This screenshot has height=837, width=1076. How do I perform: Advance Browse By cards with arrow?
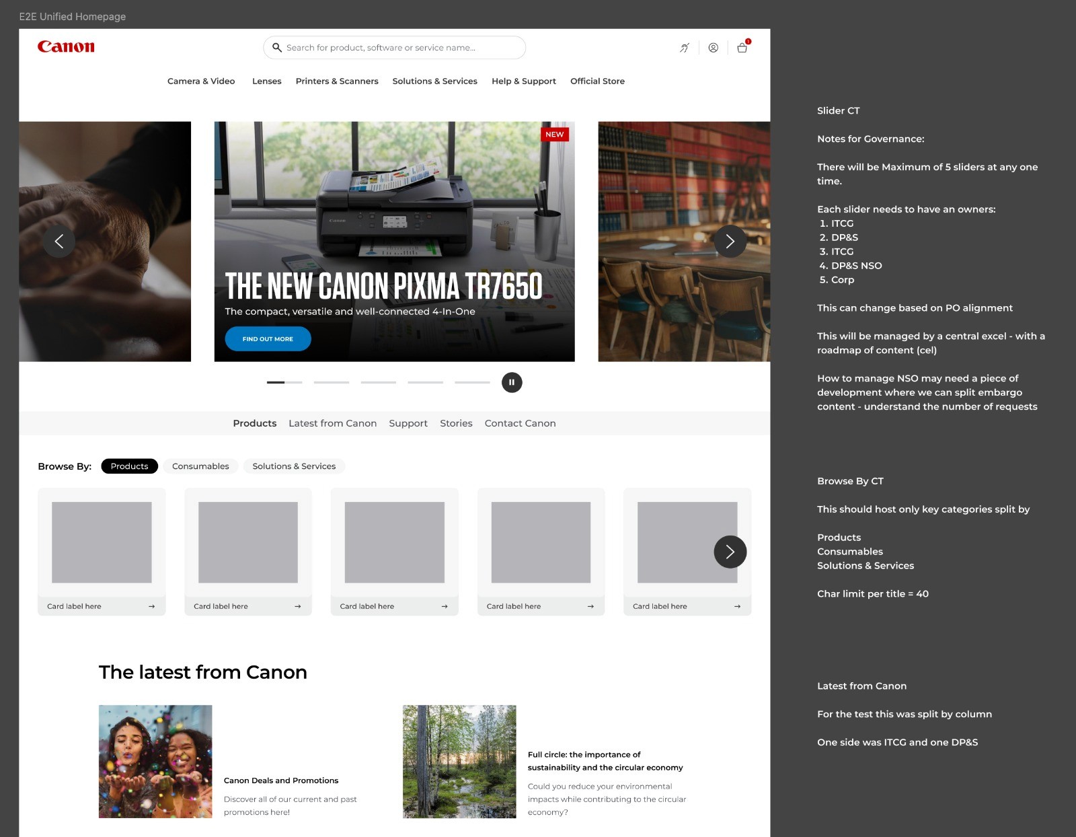(730, 552)
